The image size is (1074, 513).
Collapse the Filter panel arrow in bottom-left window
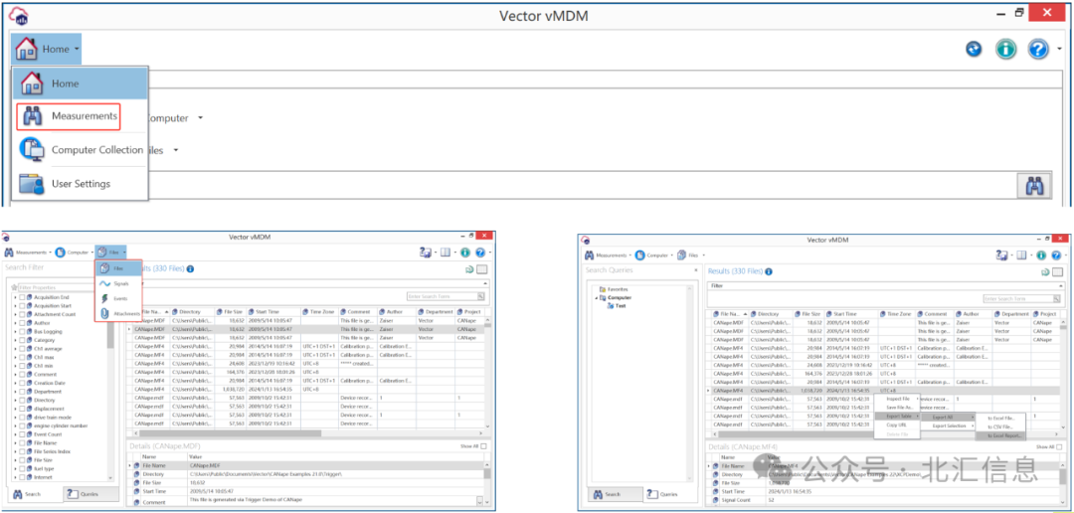485,282
